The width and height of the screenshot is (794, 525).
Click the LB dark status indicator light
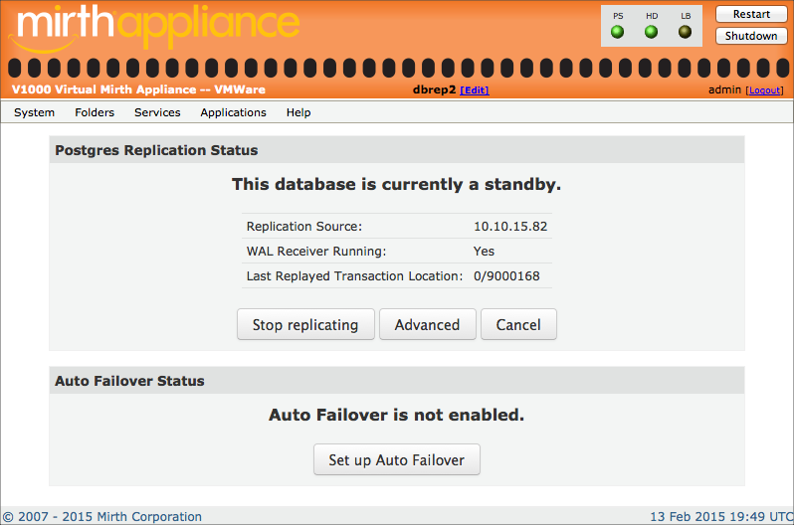click(x=686, y=32)
